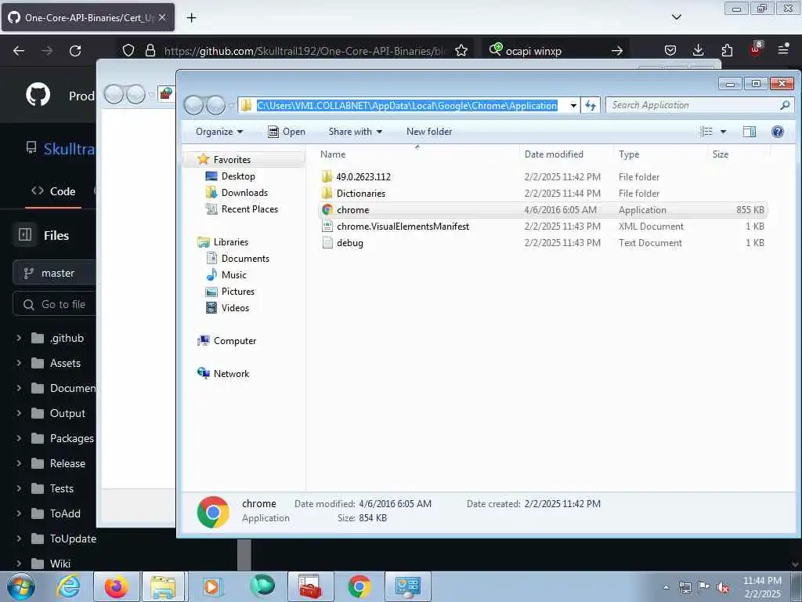
Task: Reload the GitHub page
Action: point(75,51)
